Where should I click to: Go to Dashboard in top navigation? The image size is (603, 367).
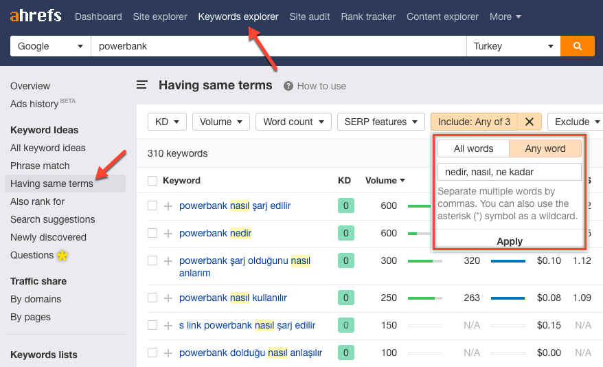pos(98,17)
